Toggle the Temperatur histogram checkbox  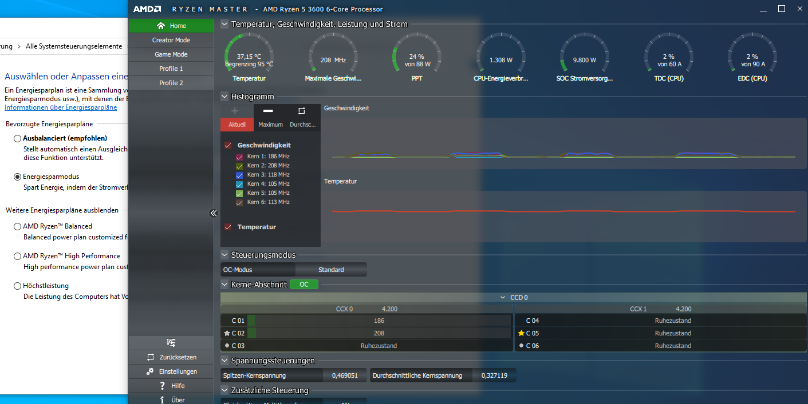228,227
